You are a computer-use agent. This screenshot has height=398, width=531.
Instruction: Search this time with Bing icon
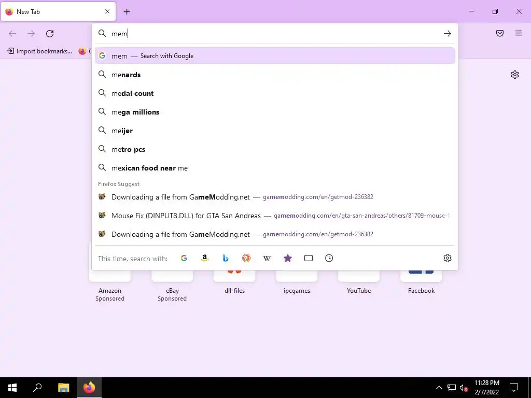[226, 258]
